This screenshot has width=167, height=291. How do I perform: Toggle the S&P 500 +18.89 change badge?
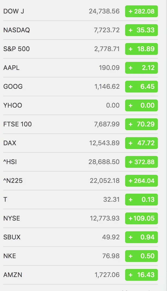click(x=141, y=49)
